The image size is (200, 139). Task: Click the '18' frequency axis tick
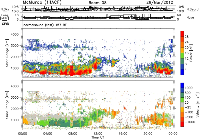pos(17,15)
